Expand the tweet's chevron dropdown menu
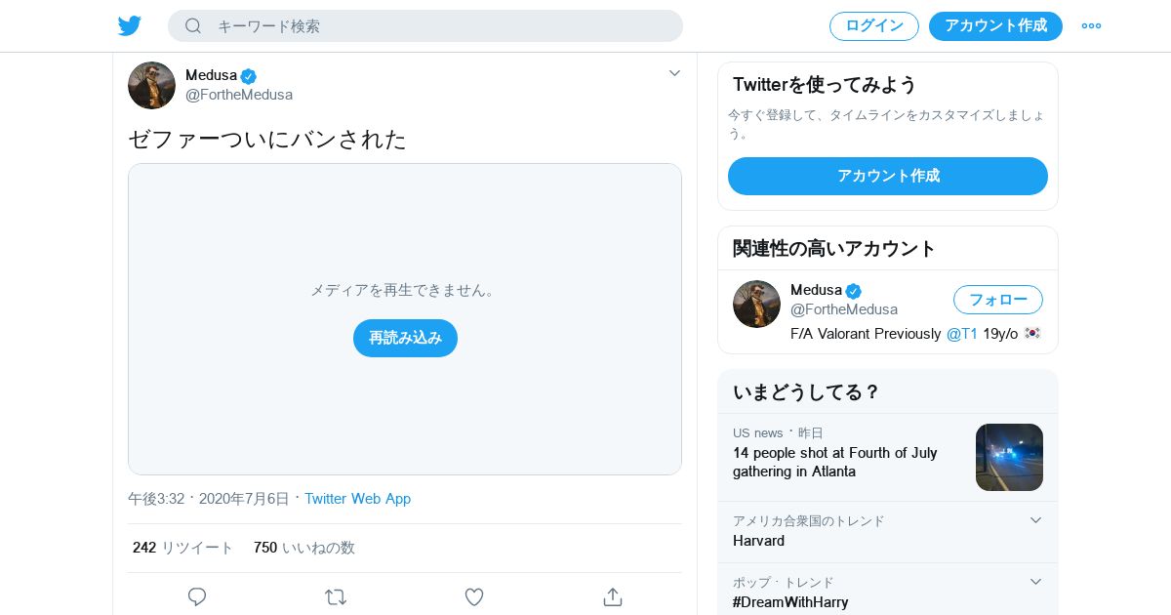The image size is (1171, 615). click(x=674, y=73)
